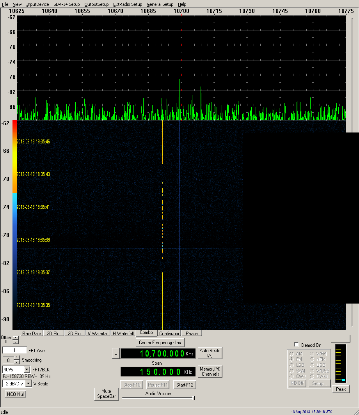Image resolution: width=359 pixels, height=415 pixels.
Task: Expand the FFT/BLK 4096 dropdown
Action: click(27, 369)
